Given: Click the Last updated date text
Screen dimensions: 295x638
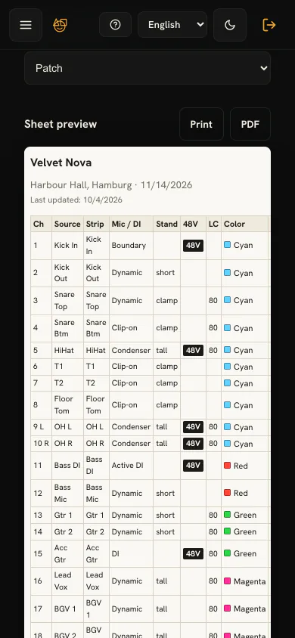Looking at the screenshot, I should click(x=76, y=200).
